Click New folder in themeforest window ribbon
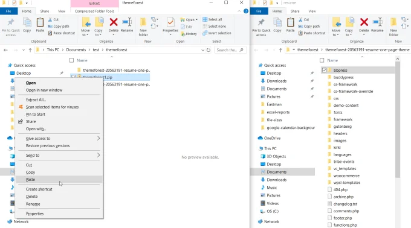Viewport: 411px width, 228px height. tap(143, 27)
